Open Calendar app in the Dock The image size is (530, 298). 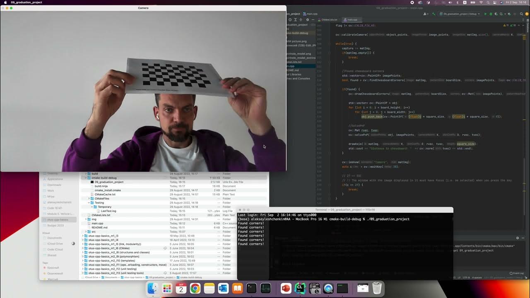coord(181,288)
